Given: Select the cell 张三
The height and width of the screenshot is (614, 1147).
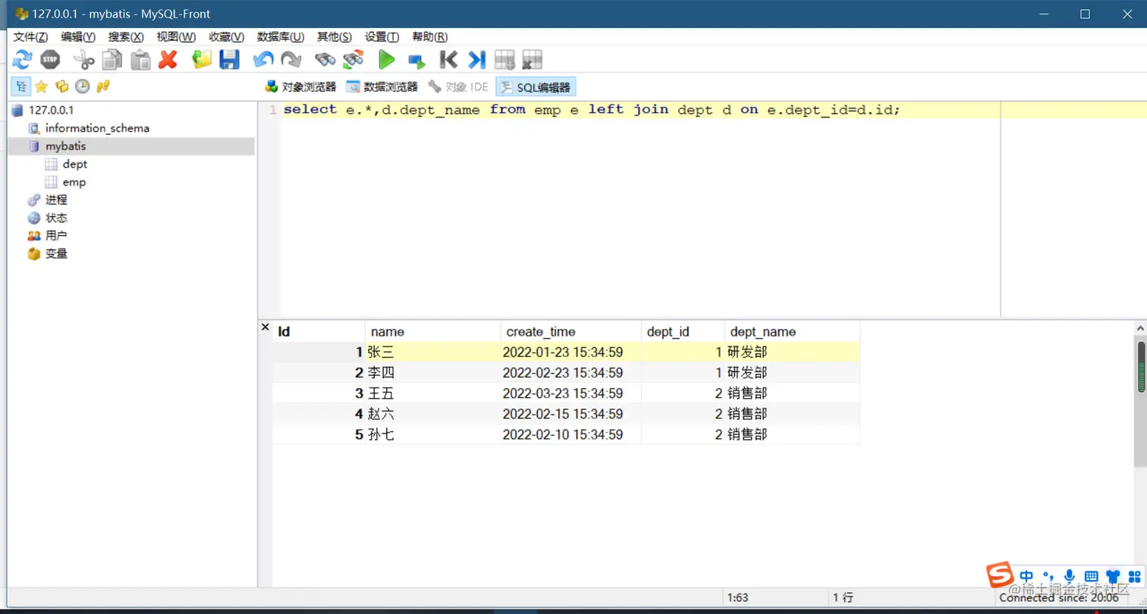Looking at the screenshot, I should click(433, 352).
